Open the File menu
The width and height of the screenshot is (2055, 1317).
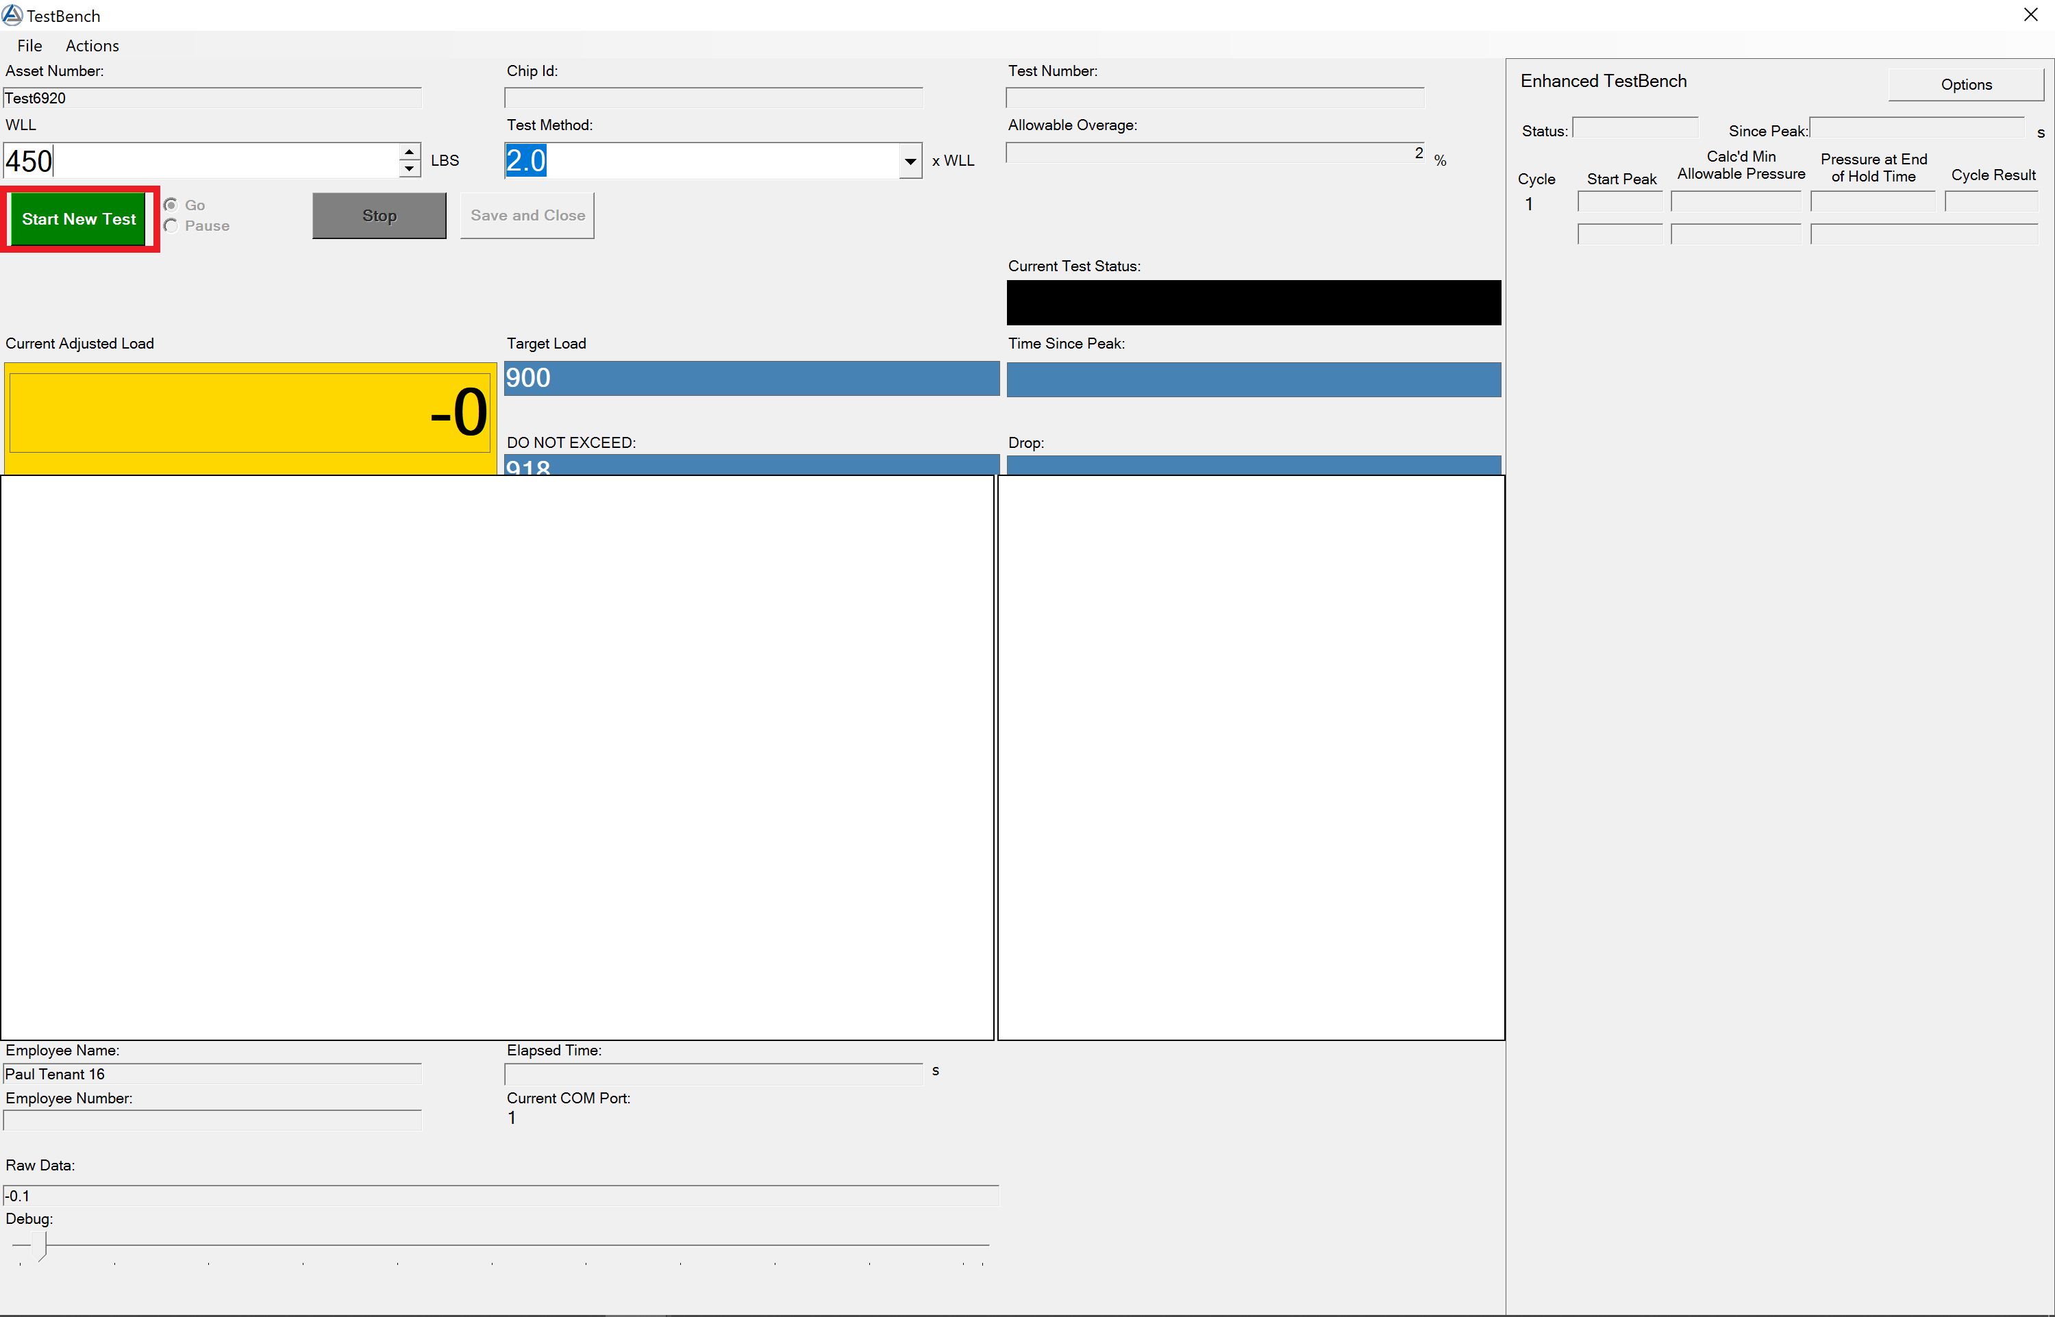click(29, 45)
